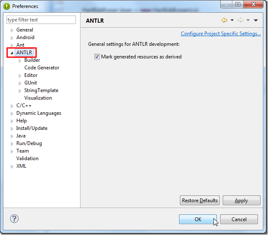Confirm with the OK button
The width and height of the screenshot is (268, 235).
point(198,219)
